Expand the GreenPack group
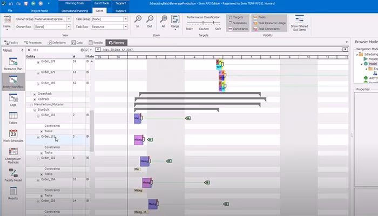Image resolution: width=378 pixels, height=216 pixels. tap(35, 94)
